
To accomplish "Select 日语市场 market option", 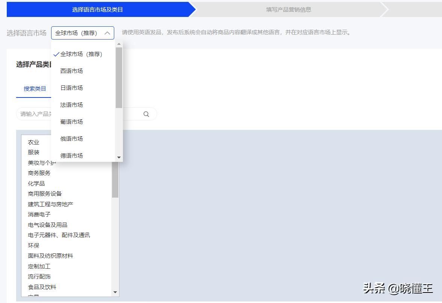I will (71, 88).
